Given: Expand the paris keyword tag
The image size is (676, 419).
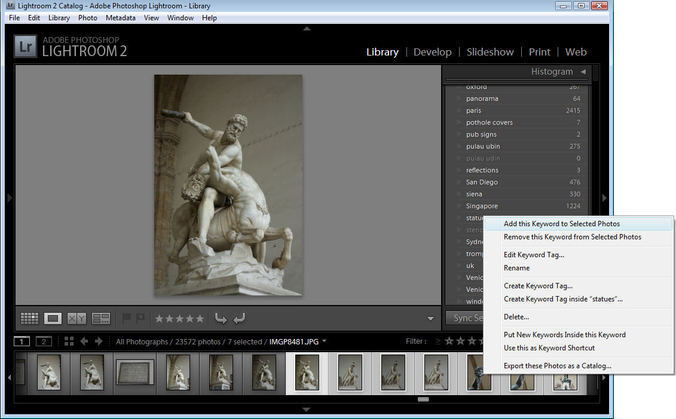Looking at the screenshot, I should [x=458, y=110].
